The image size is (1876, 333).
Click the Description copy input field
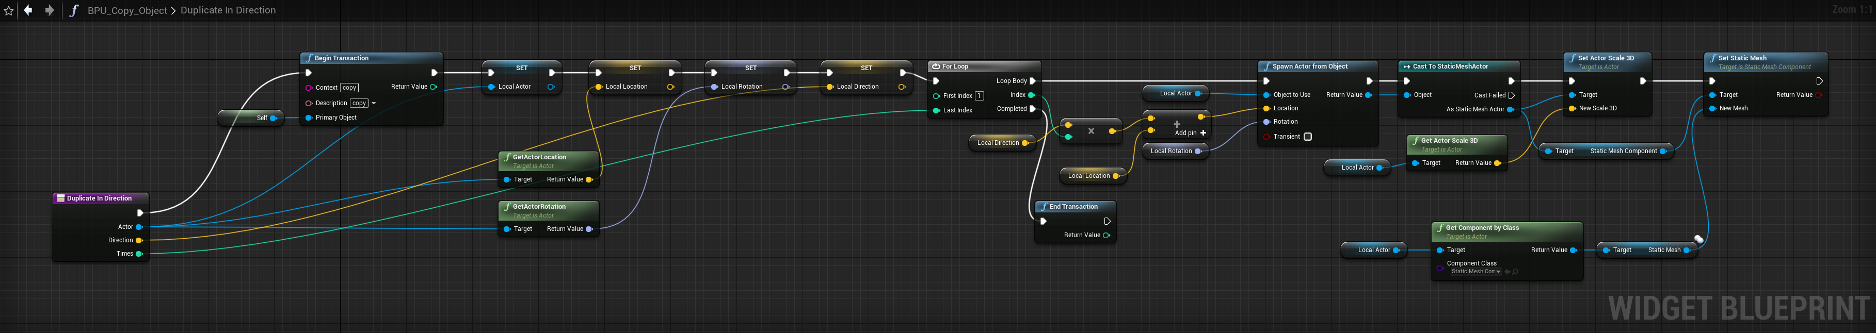click(x=359, y=103)
